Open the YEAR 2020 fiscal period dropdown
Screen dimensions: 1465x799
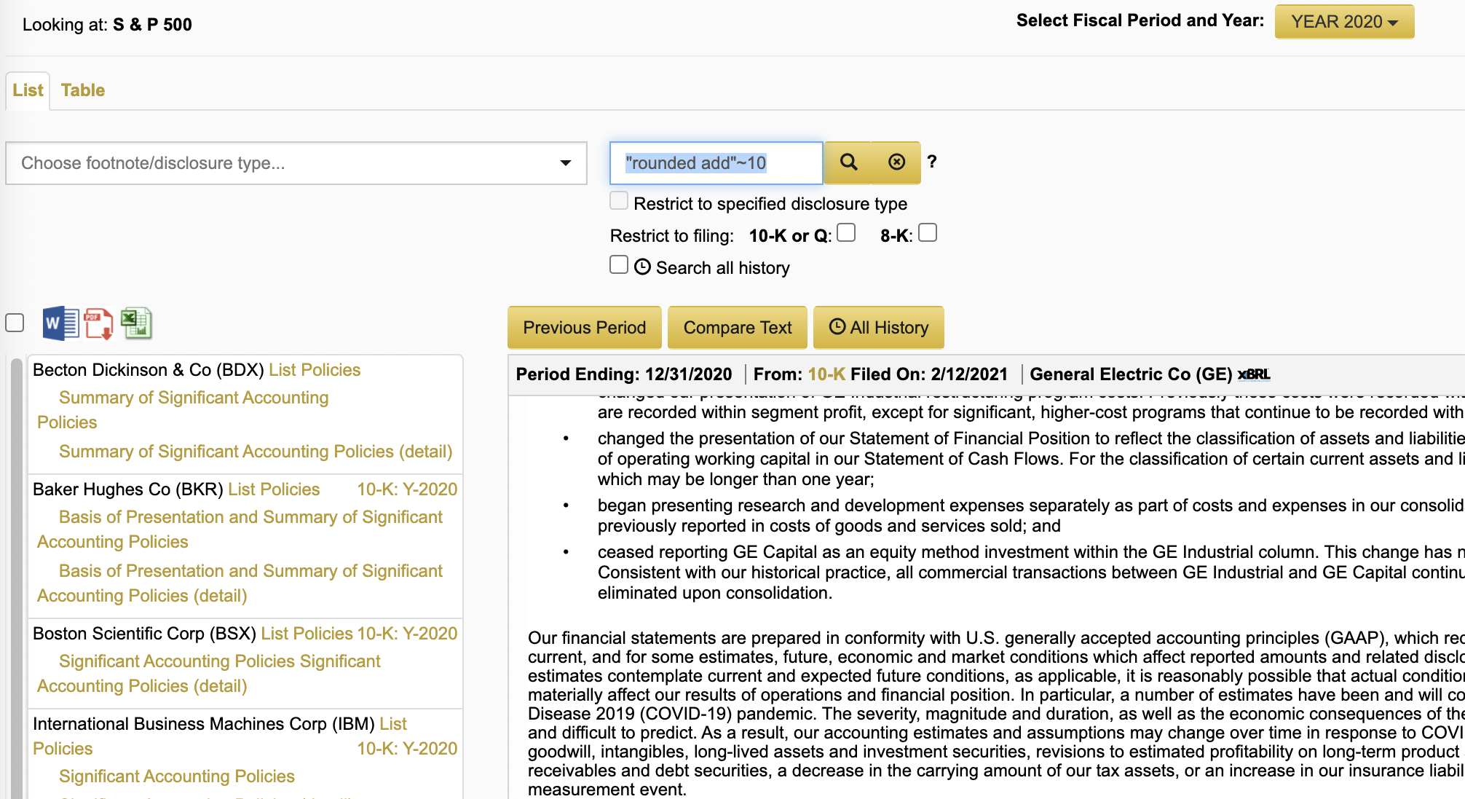click(1344, 22)
